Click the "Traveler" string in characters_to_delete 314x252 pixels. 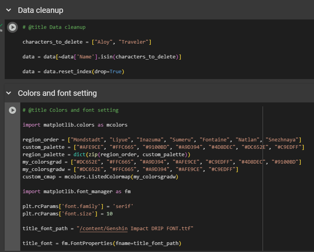tap(136, 42)
